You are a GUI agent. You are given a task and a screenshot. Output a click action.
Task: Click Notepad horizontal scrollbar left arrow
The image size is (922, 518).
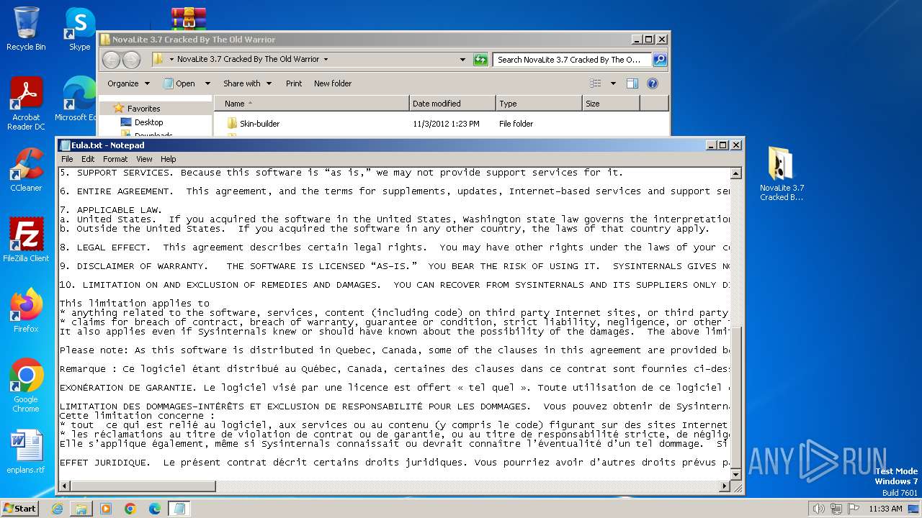65,486
